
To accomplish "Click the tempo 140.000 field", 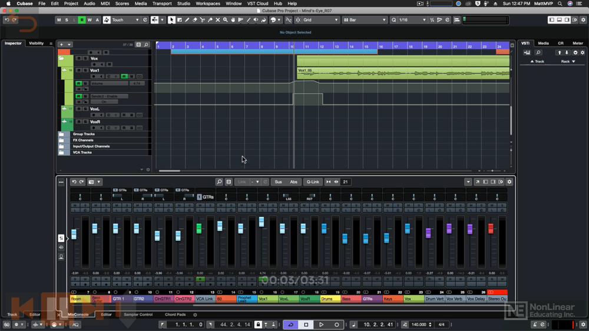I will (418, 325).
